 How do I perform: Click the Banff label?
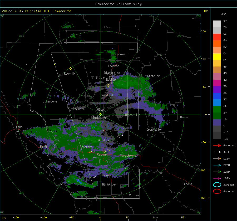tap(43, 147)
